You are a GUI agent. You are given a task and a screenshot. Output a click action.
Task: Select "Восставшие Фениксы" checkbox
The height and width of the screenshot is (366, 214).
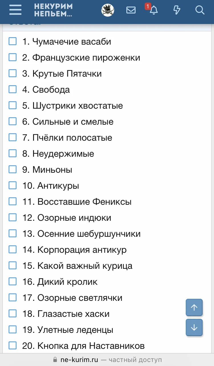[13, 201]
